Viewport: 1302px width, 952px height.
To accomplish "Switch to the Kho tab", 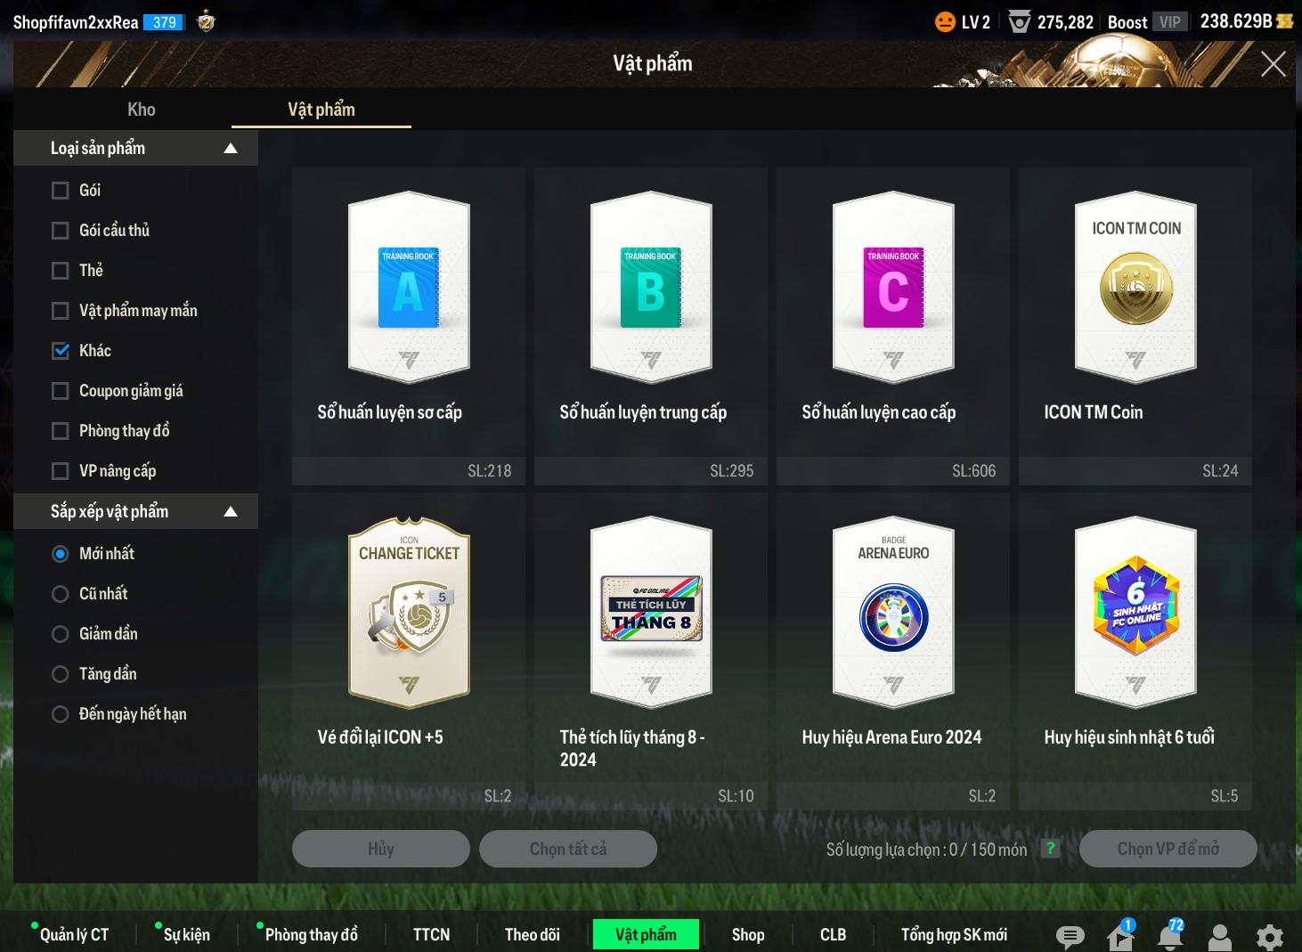I will 141,110.
